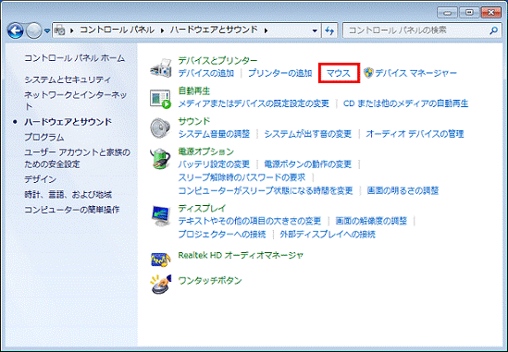Open the 電源オプション heading

point(205,152)
